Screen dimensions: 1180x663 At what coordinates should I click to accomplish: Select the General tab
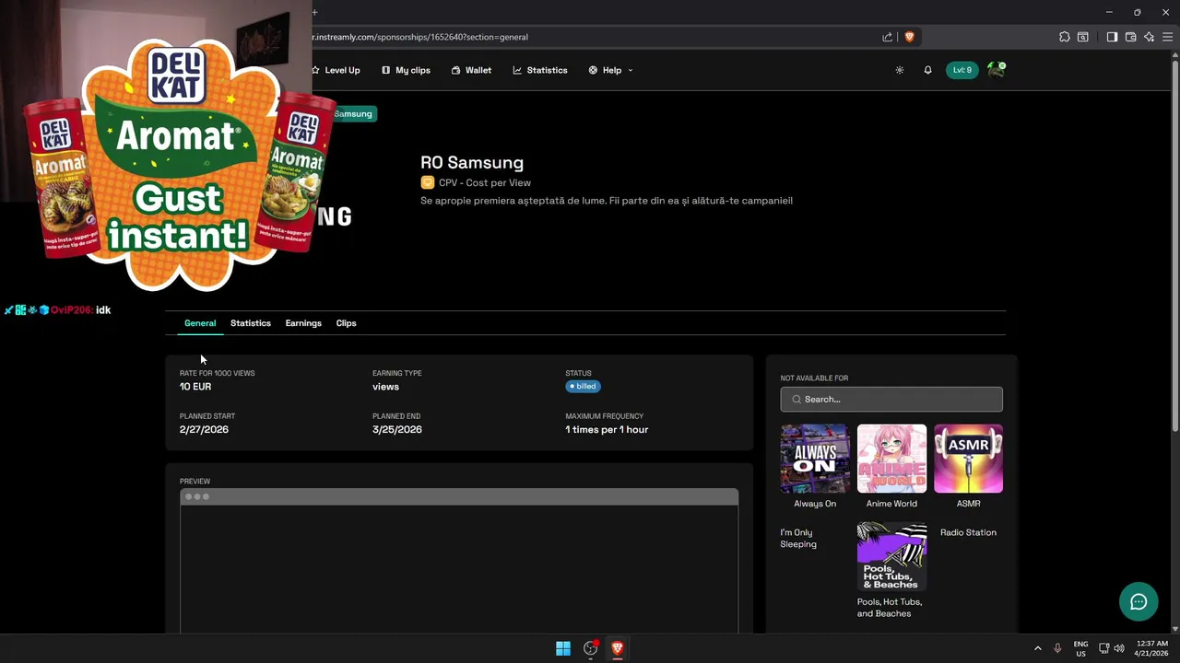[200, 323]
